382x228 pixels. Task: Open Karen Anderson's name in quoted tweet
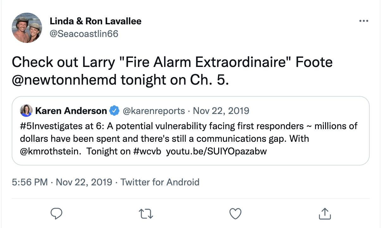click(x=71, y=111)
